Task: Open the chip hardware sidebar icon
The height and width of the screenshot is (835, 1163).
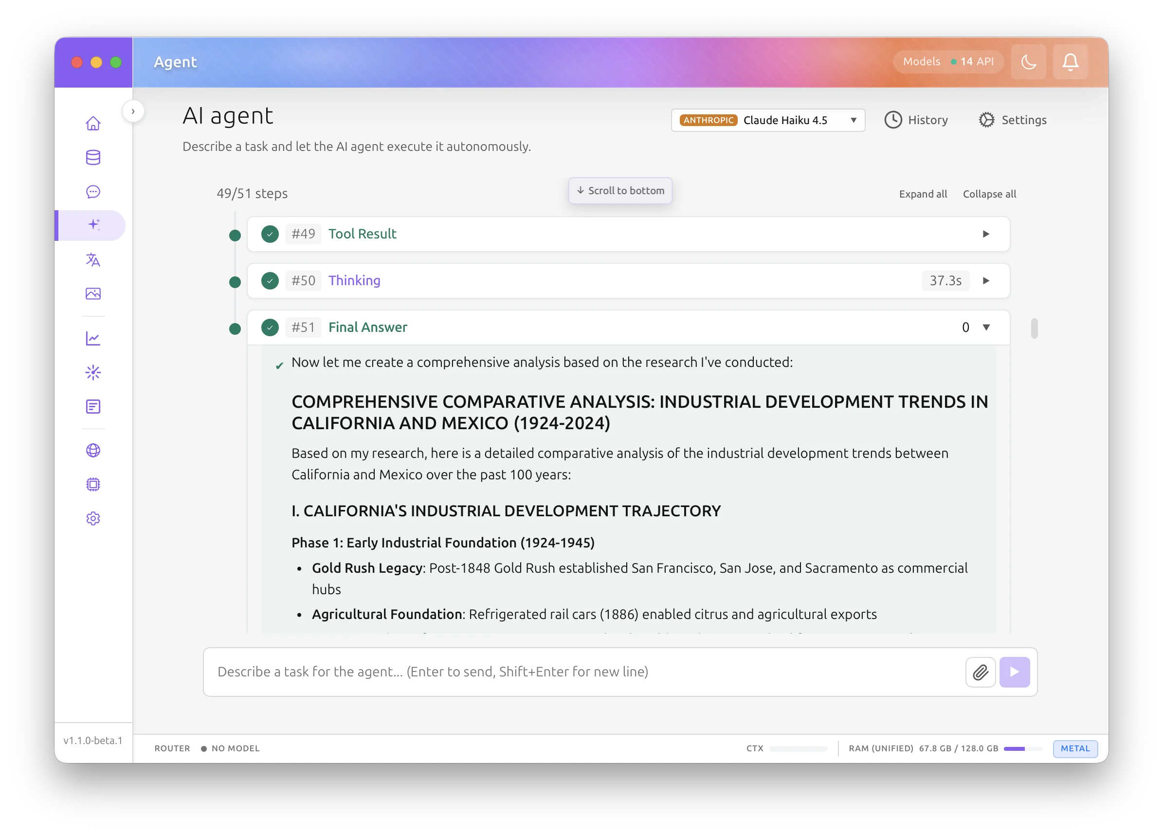Action: [93, 484]
